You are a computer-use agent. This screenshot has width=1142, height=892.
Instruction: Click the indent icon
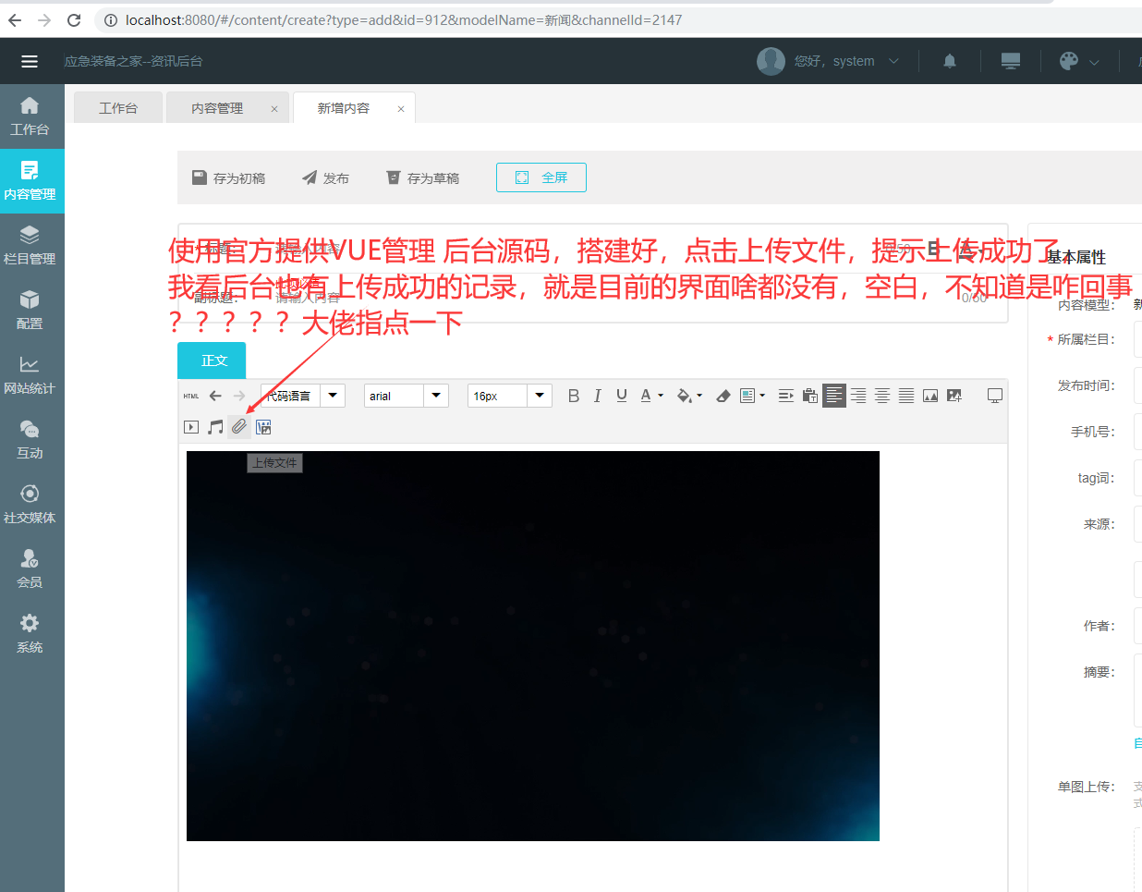[786, 396]
